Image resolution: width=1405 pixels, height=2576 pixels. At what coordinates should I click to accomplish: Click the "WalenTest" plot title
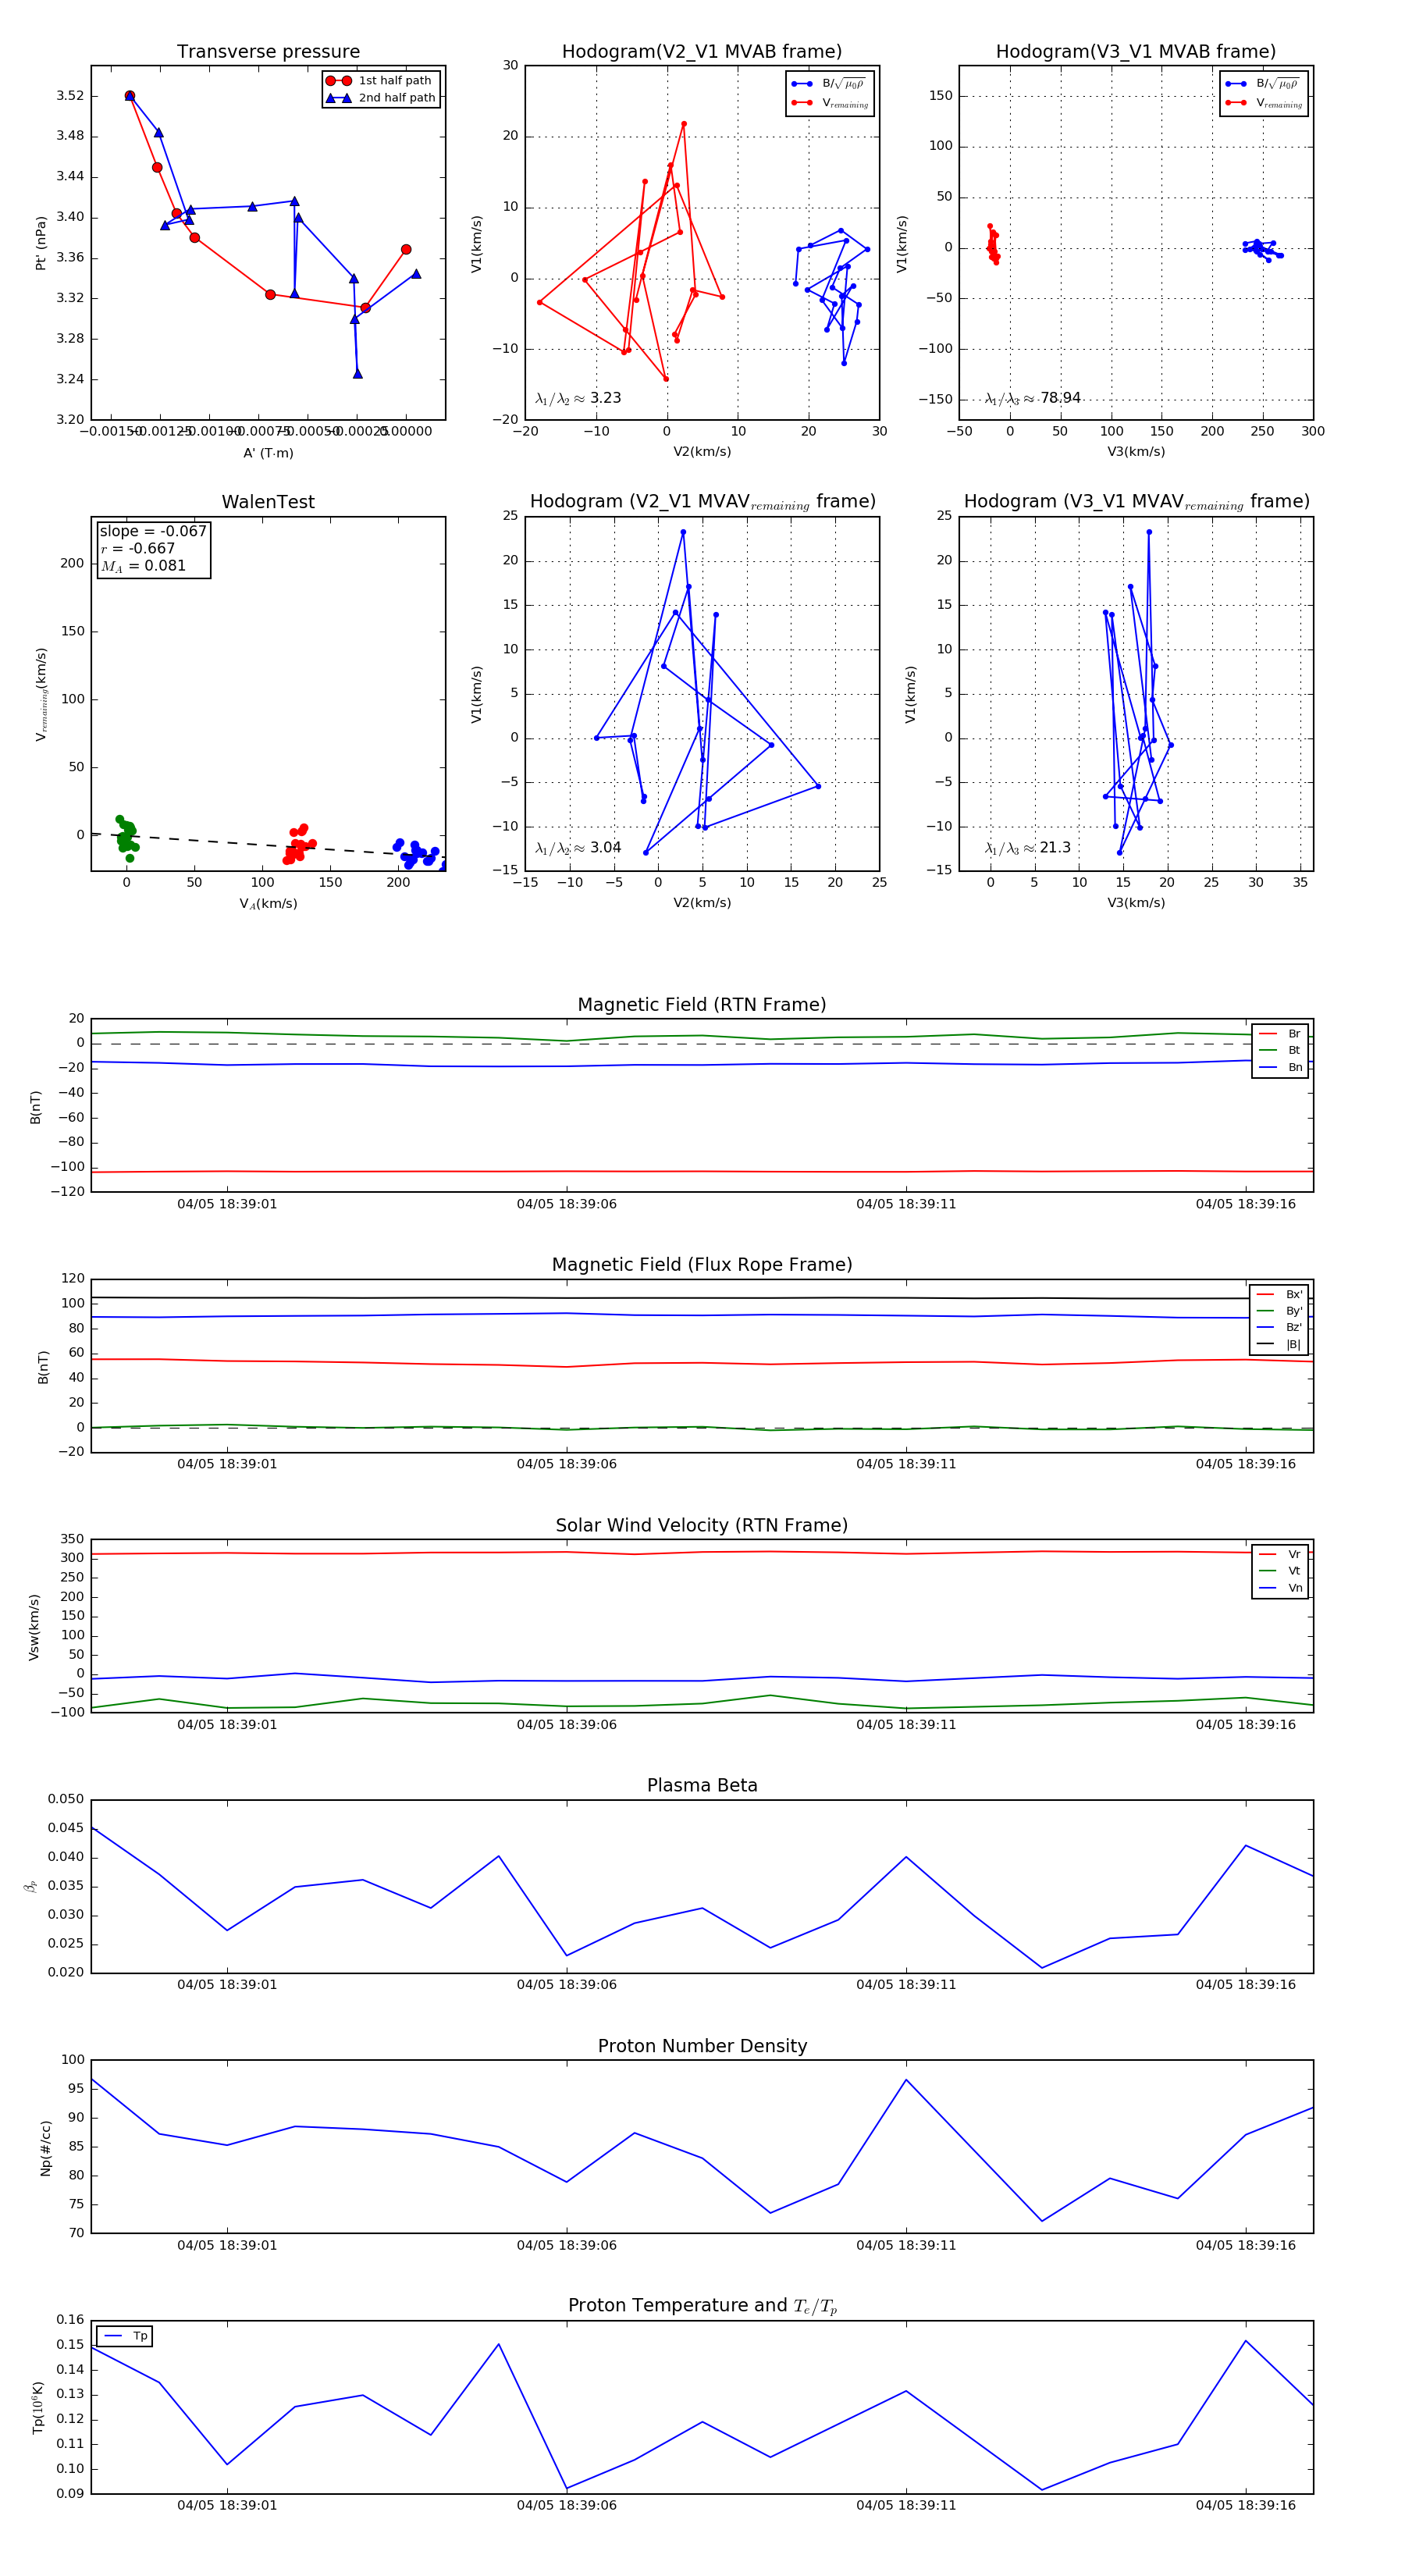268,502
